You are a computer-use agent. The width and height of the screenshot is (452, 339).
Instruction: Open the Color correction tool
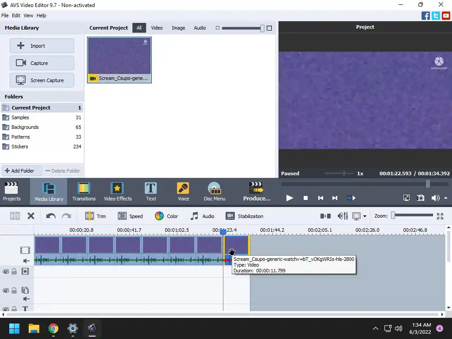coord(166,216)
